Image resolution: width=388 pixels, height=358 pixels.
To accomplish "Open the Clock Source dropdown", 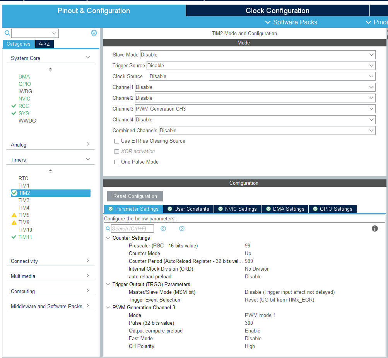I will (x=262, y=77).
